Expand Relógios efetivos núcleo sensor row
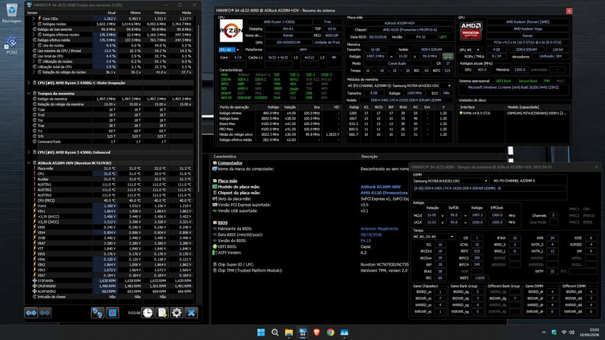Viewport: 605px width, 340px height. (x=33, y=34)
